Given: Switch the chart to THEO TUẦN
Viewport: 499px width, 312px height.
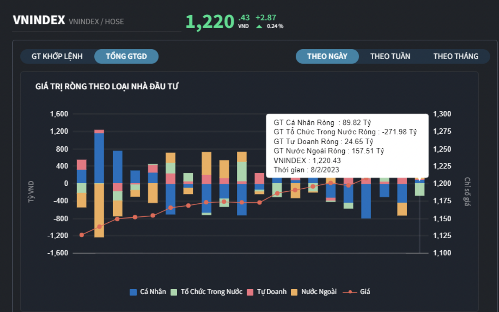Looking at the screenshot, I should point(390,56).
